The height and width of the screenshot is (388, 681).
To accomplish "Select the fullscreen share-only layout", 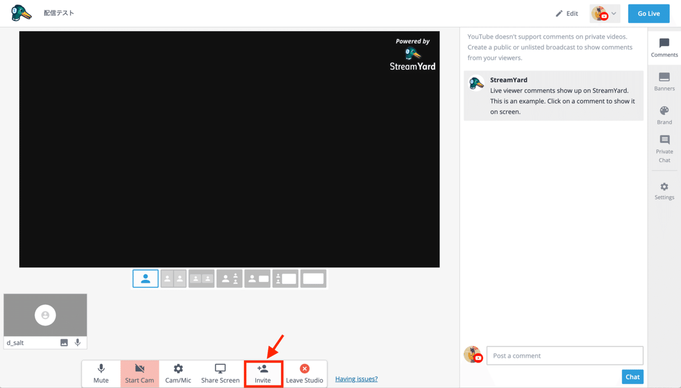I will coord(313,279).
